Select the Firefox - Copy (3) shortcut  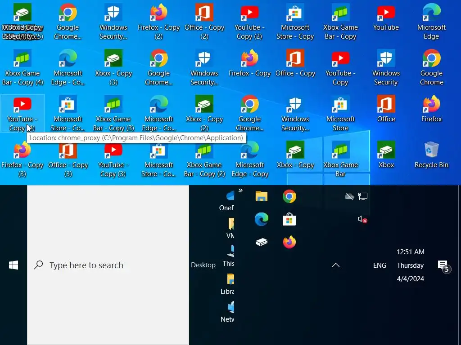click(23, 159)
